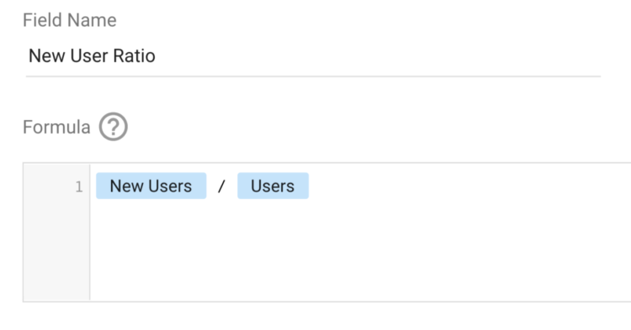Place cursor before the New Users chip
631x330 pixels.
pyautogui.click(x=93, y=186)
